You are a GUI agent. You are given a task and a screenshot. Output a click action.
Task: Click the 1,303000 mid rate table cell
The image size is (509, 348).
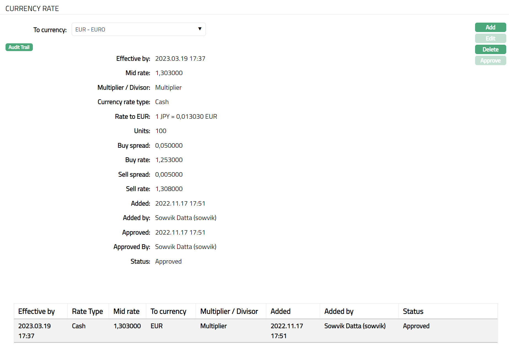tap(127, 326)
